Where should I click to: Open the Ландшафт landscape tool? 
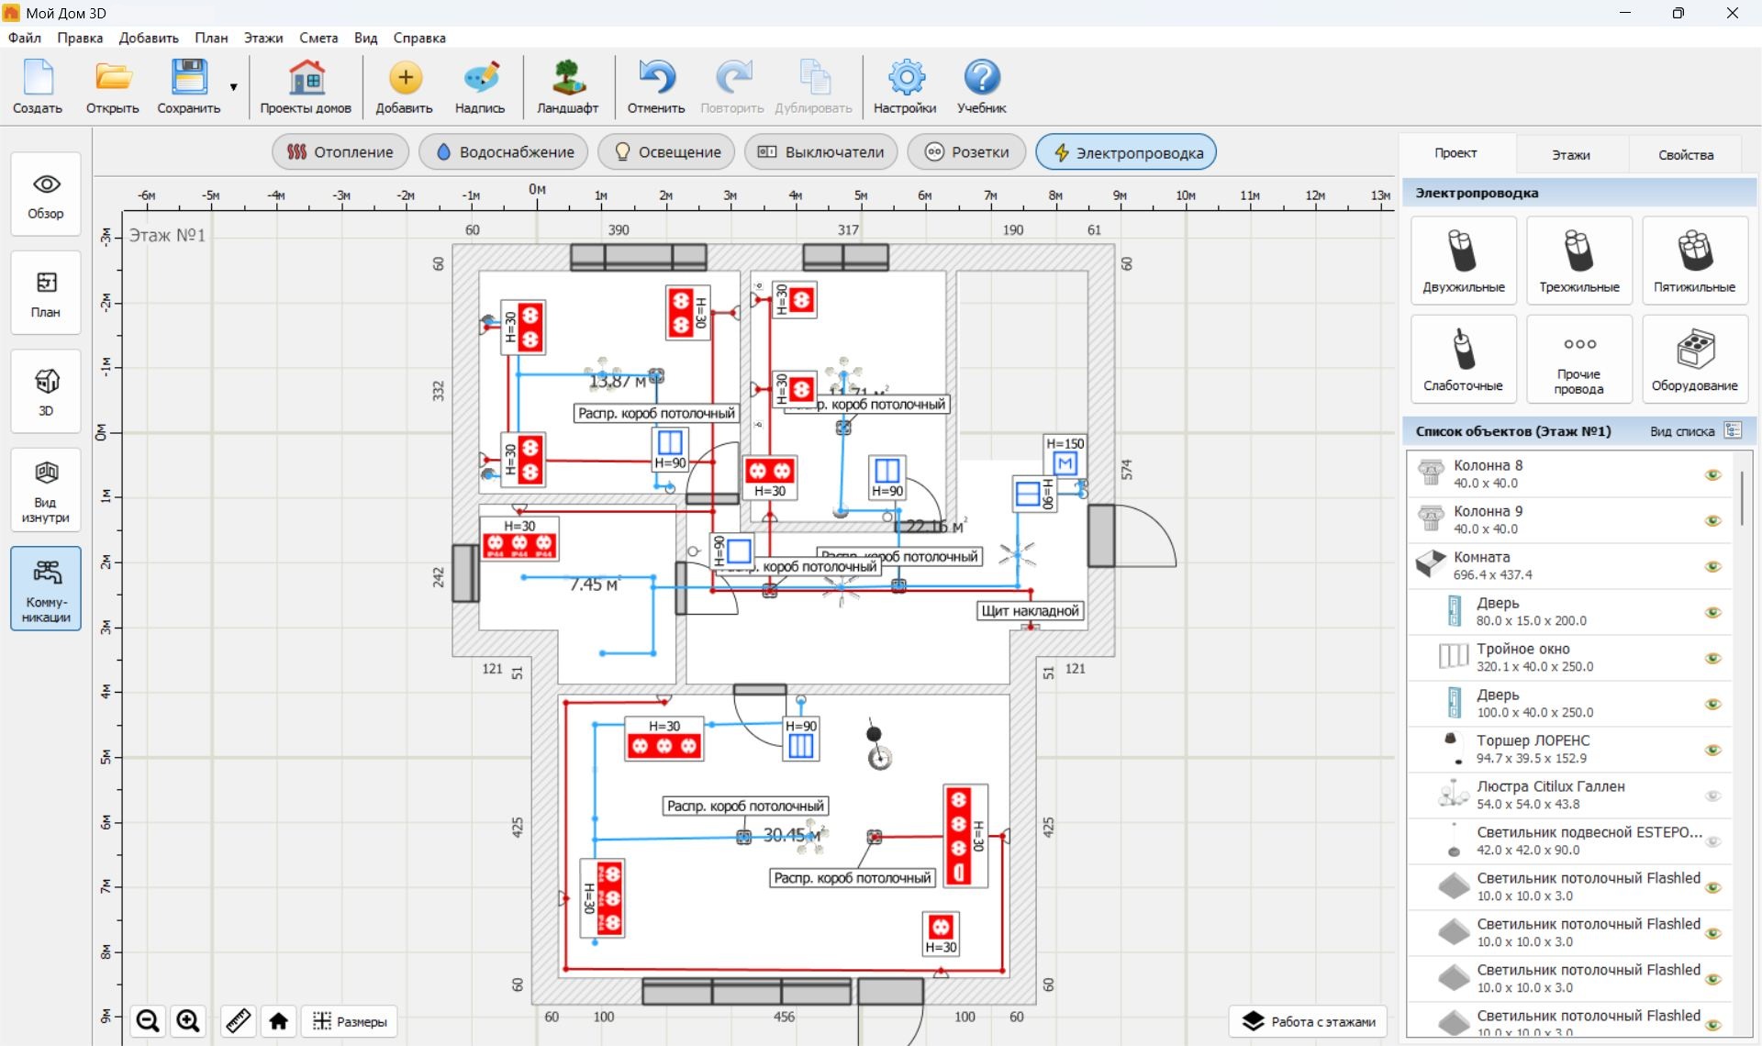coord(567,86)
